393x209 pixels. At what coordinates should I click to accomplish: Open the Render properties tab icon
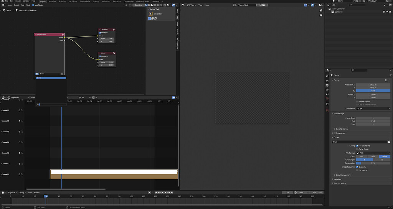pos(327,81)
